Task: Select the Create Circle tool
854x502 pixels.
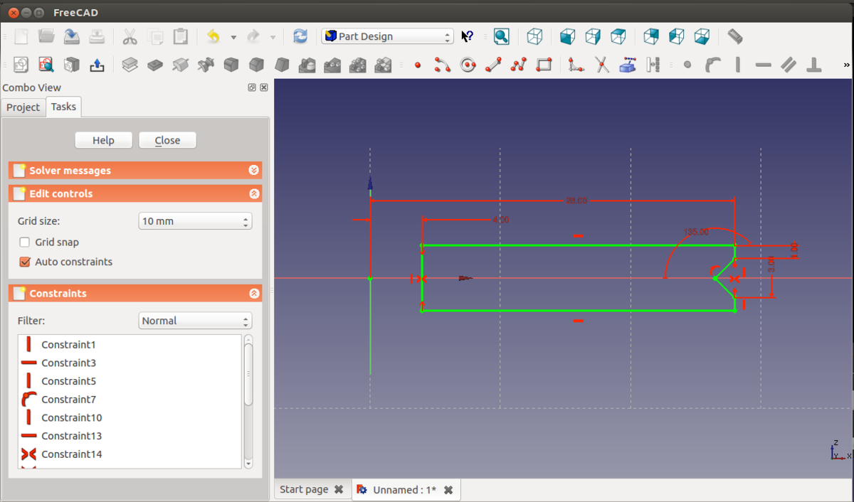Action: pos(468,65)
